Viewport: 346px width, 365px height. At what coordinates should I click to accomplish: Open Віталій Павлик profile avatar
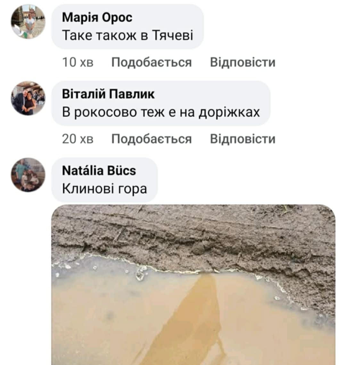pyautogui.click(x=28, y=98)
